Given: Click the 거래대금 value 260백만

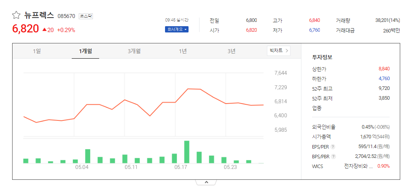Looking at the screenshot, I should point(392,30).
